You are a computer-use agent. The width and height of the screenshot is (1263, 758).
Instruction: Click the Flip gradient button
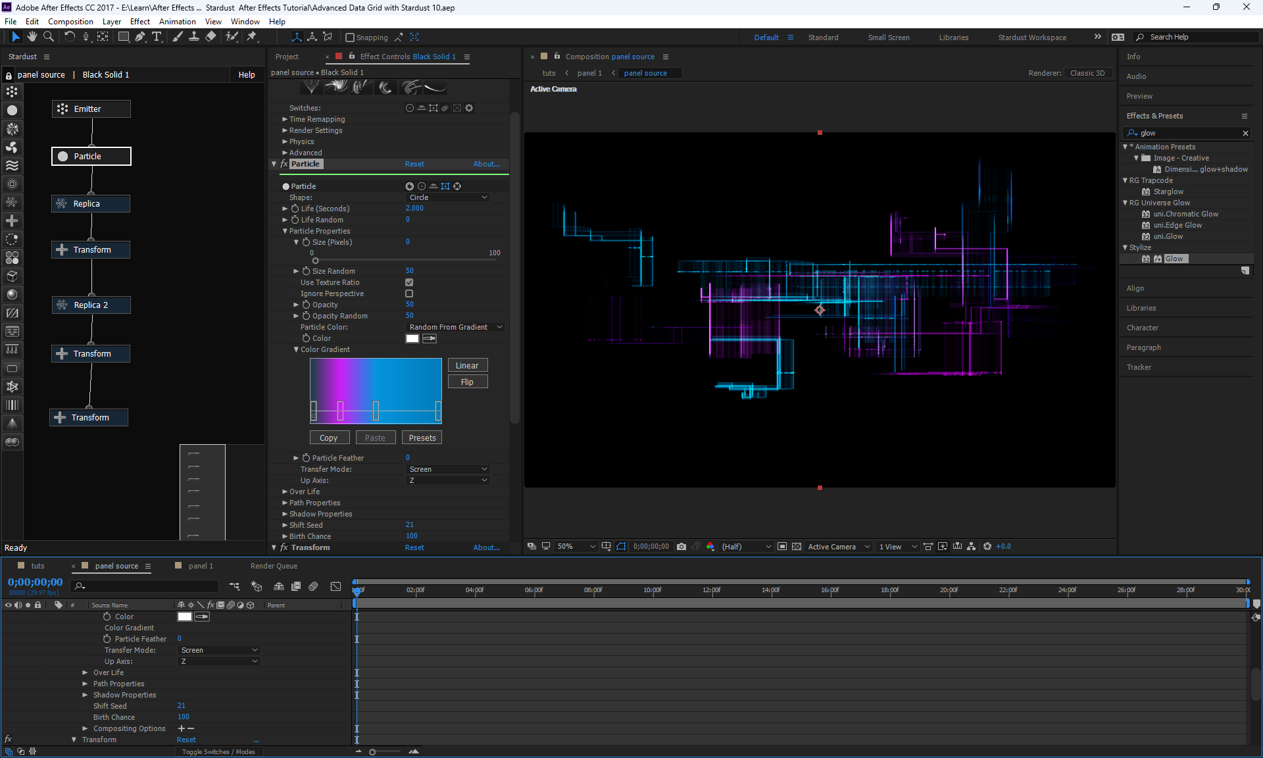(467, 382)
